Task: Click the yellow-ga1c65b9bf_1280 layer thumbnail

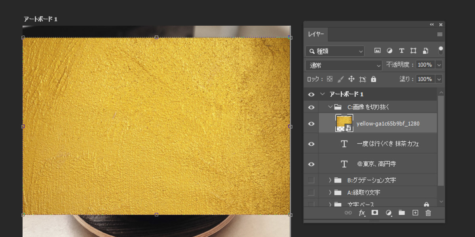Action: [x=344, y=124]
